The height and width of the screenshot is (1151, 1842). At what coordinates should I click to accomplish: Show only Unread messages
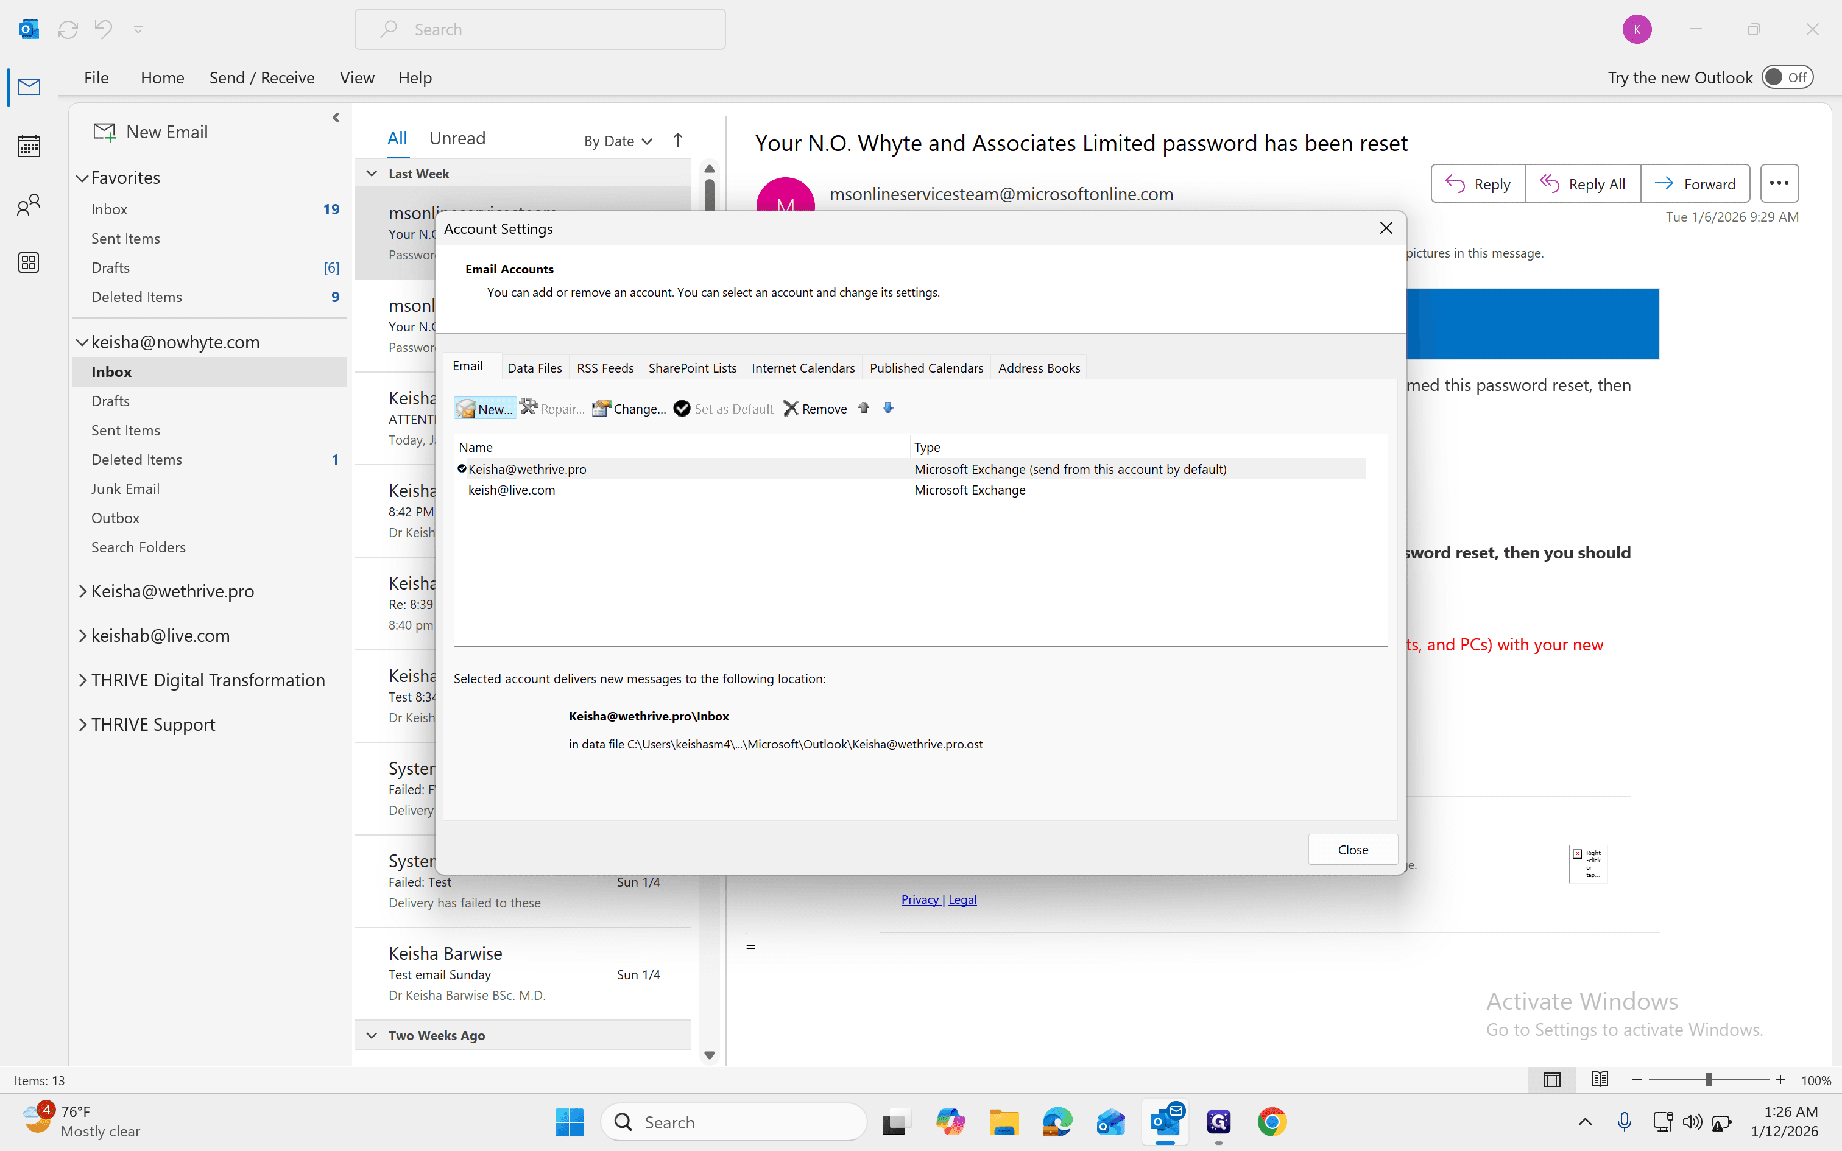(457, 139)
